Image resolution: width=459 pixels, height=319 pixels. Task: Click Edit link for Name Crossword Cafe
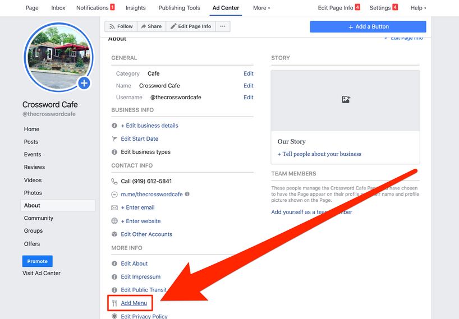coord(249,86)
